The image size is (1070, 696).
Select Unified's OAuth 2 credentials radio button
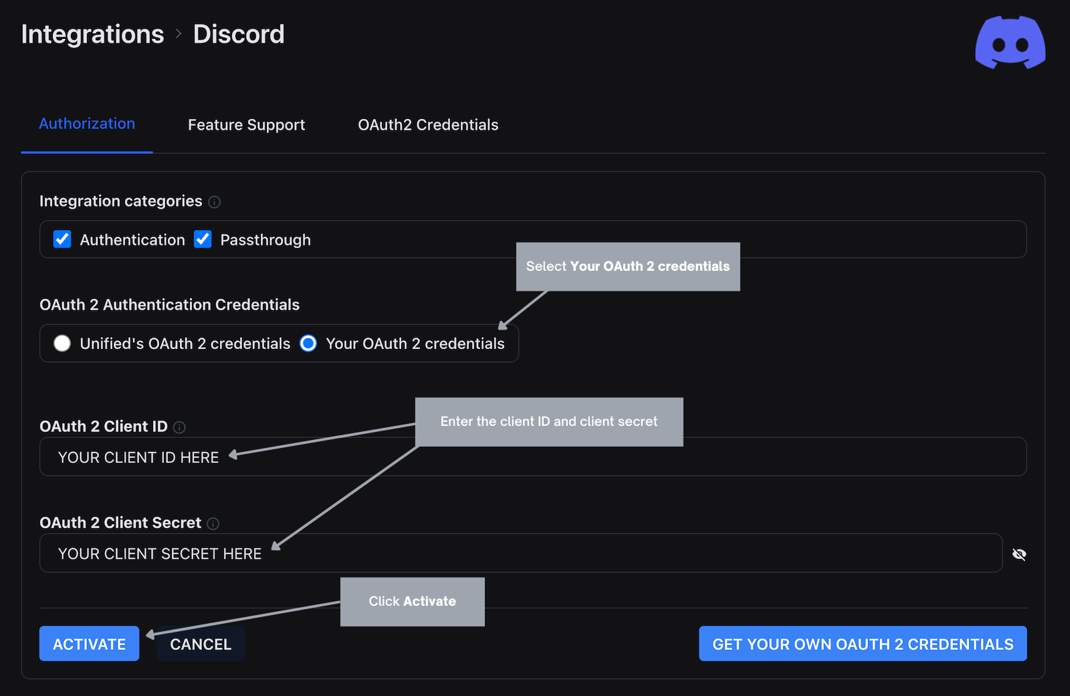[62, 344]
